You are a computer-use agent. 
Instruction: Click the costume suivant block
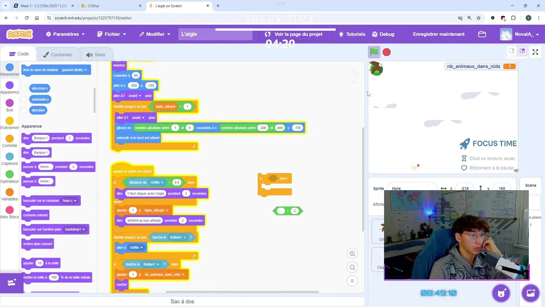pyautogui.click(x=35, y=215)
